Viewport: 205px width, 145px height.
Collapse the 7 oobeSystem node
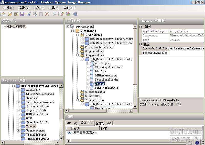[77, 100]
